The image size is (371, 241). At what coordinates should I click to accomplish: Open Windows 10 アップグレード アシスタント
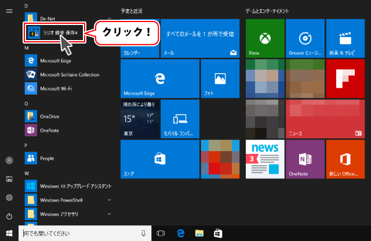click(x=68, y=186)
